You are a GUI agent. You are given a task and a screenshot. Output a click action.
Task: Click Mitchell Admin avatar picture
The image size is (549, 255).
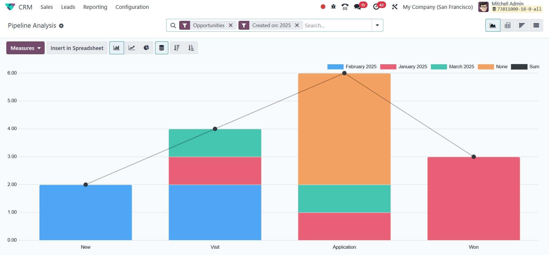click(x=483, y=7)
